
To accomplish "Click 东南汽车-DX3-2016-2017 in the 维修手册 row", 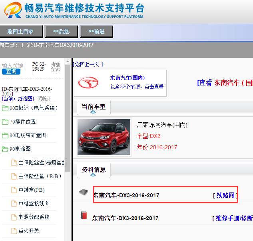I will 126,218.
